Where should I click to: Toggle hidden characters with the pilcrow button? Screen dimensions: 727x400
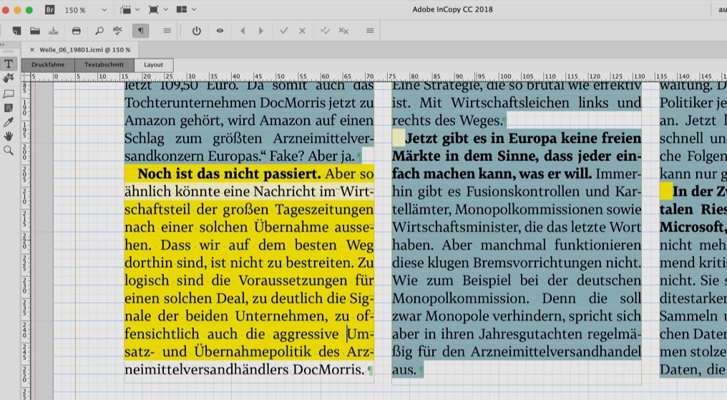[140, 31]
